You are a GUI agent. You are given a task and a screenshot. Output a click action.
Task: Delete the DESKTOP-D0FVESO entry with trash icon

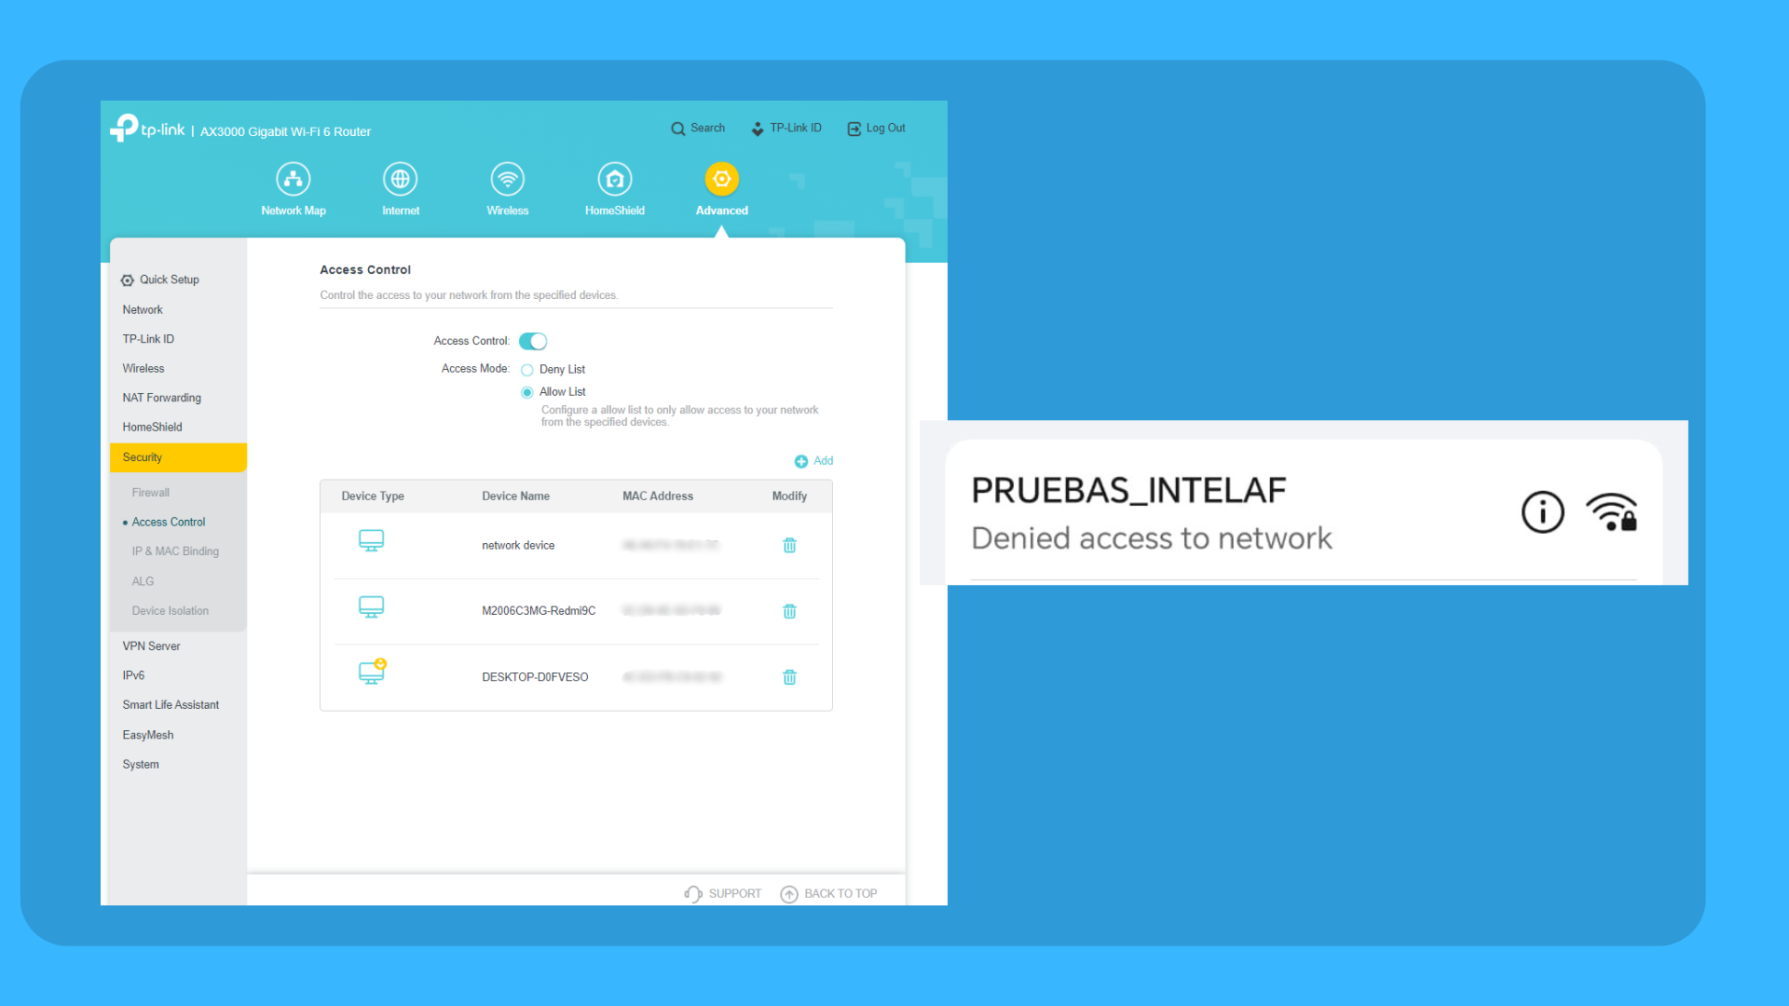tap(789, 677)
